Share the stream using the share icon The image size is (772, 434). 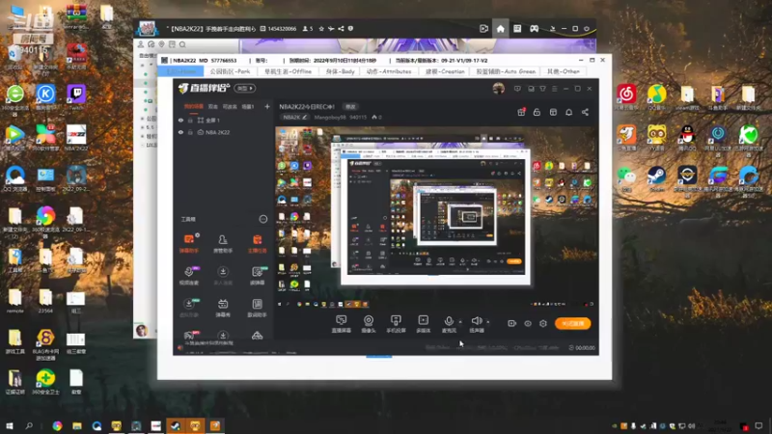[x=585, y=112]
